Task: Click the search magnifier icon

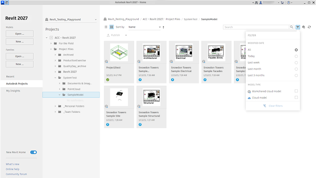Action: coord(291,27)
